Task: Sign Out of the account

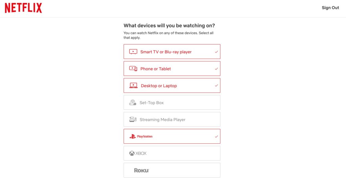Action: [x=330, y=8]
